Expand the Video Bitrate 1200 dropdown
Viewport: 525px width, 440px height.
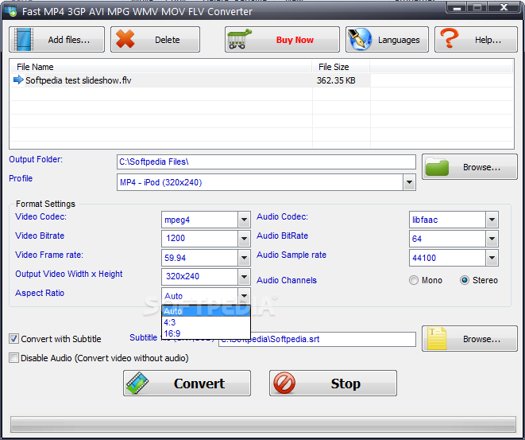point(244,239)
